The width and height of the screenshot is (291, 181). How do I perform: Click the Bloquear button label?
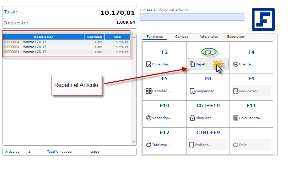click(x=203, y=118)
